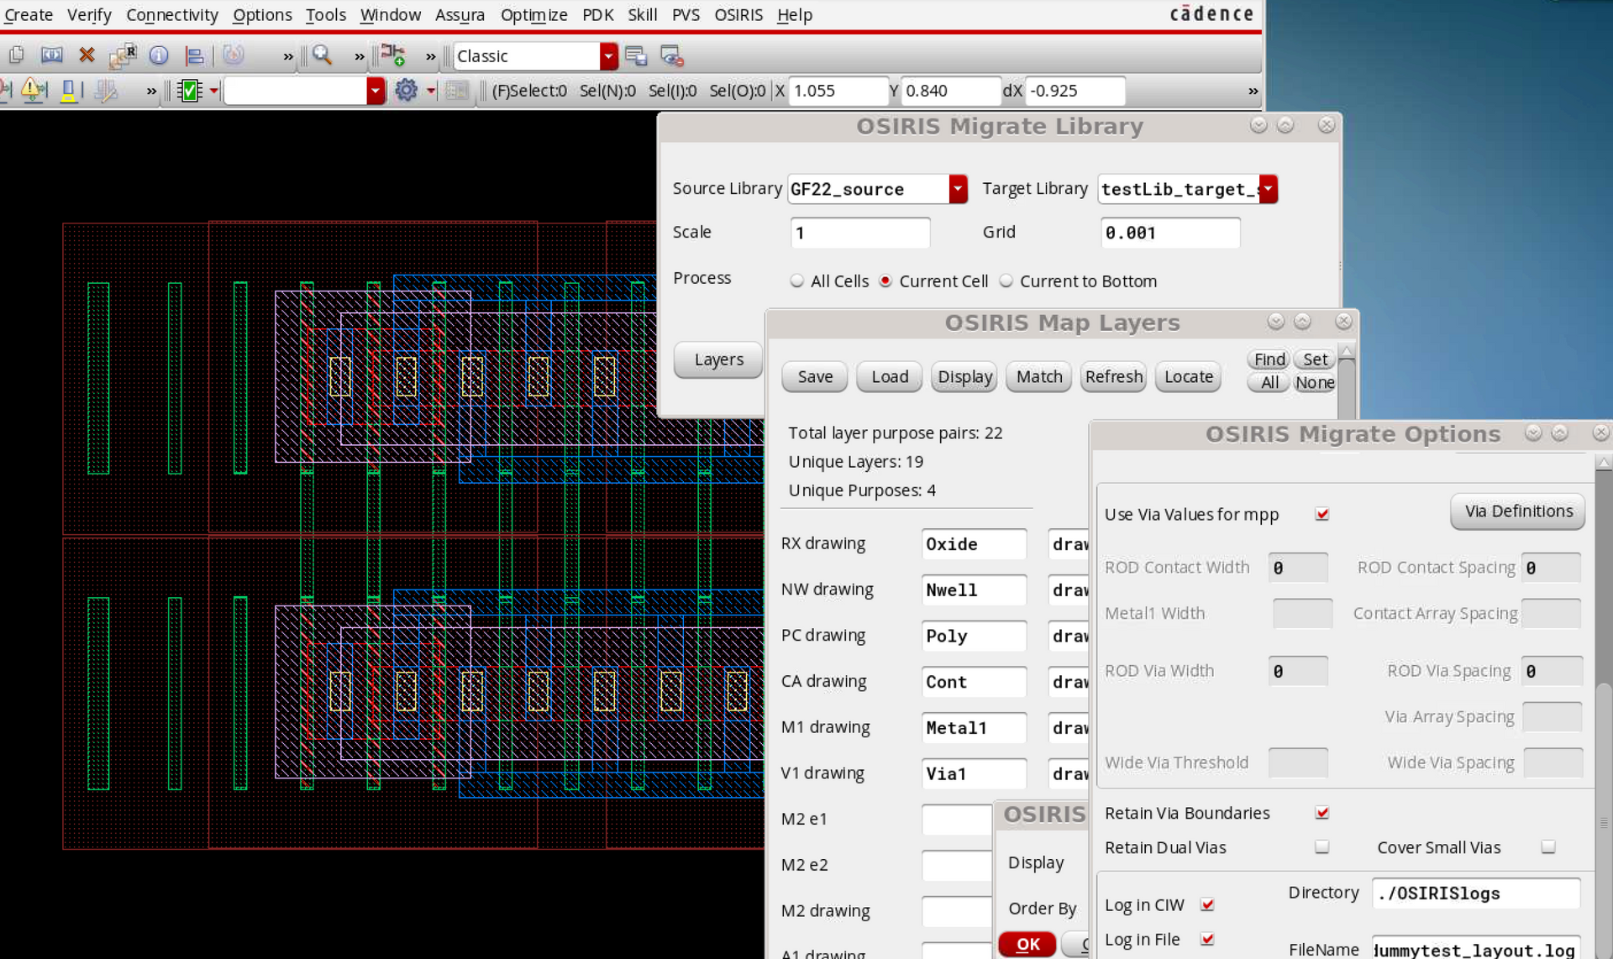This screenshot has width=1613, height=959.
Task: Click the magnifier zoom icon
Action: point(322,56)
